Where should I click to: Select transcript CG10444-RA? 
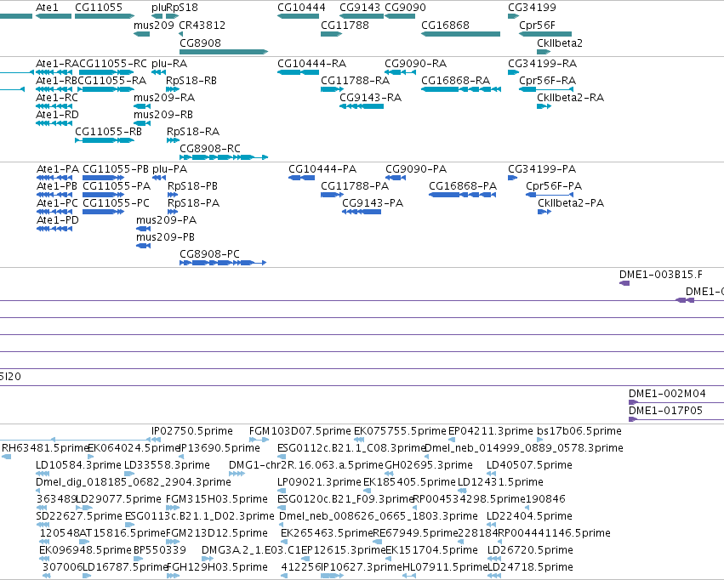pos(299,72)
